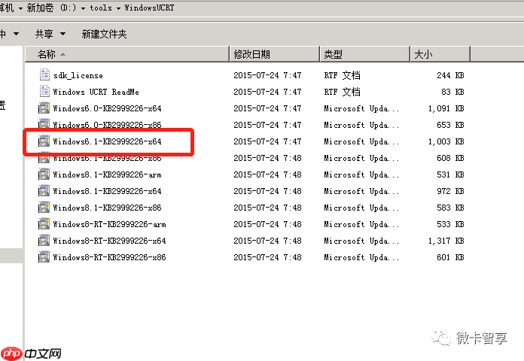The height and width of the screenshot is (361, 524).
Task: Click the 1,091 KB size cell
Action: pyautogui.click(x=446, y=108)
